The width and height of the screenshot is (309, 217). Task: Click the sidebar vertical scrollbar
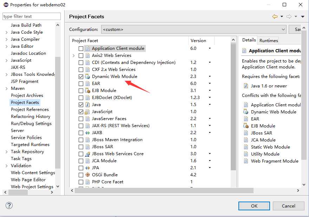point(58,112)
